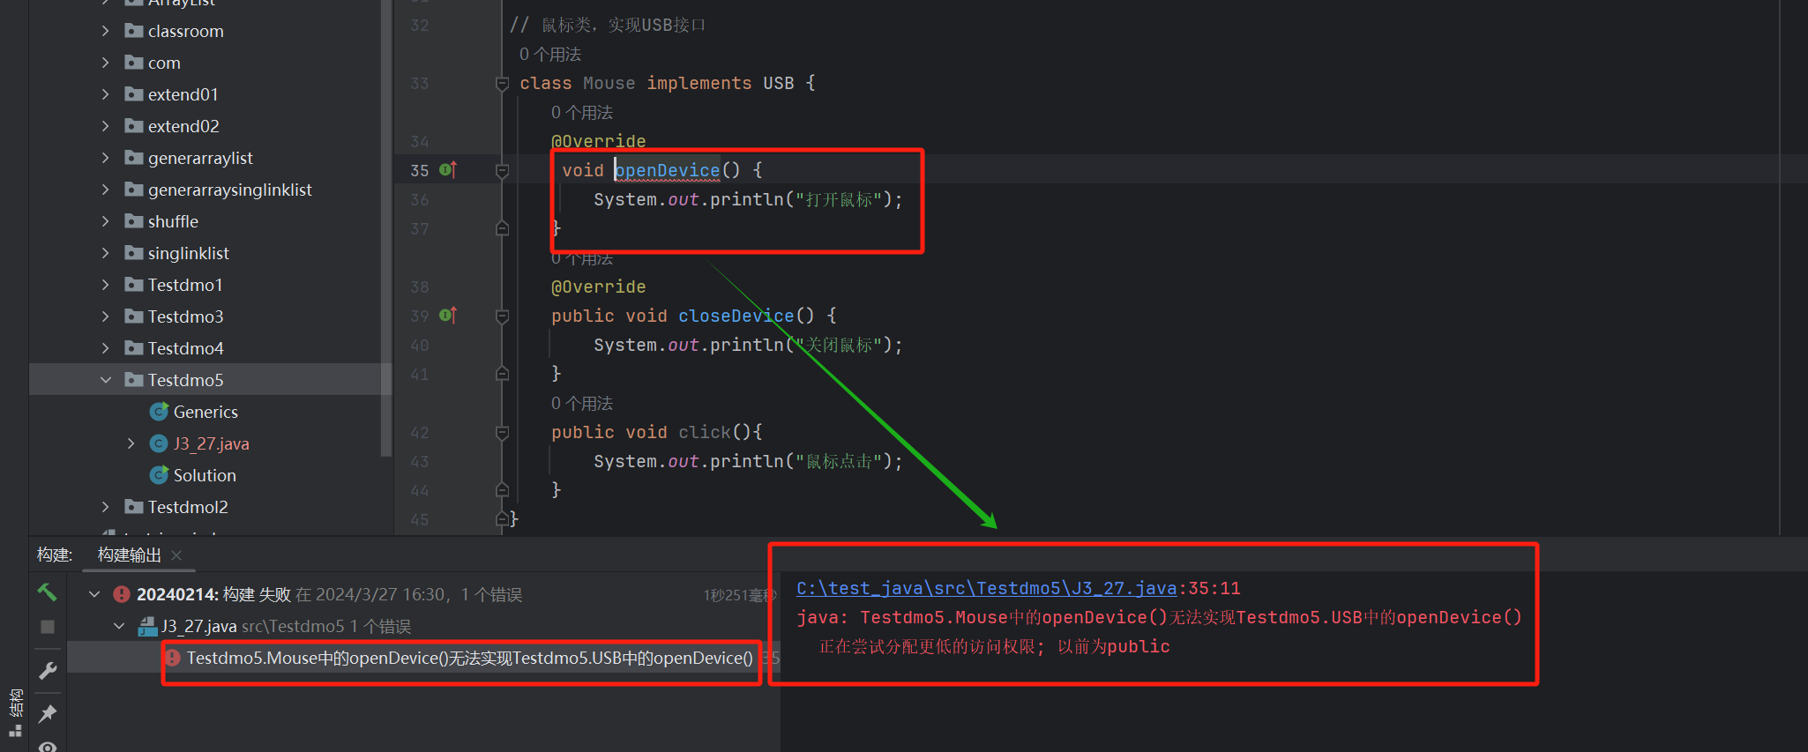Select the openDevice error message row
This screenshot has height=752, width=1808.
pyautogui.click(x=422, y=658)
